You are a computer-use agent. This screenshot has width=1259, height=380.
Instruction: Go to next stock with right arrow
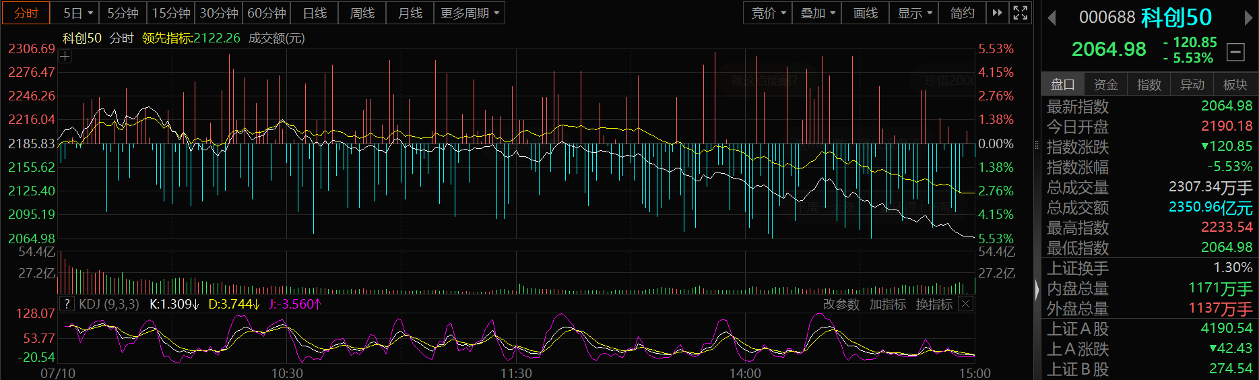pos(1248,18)
